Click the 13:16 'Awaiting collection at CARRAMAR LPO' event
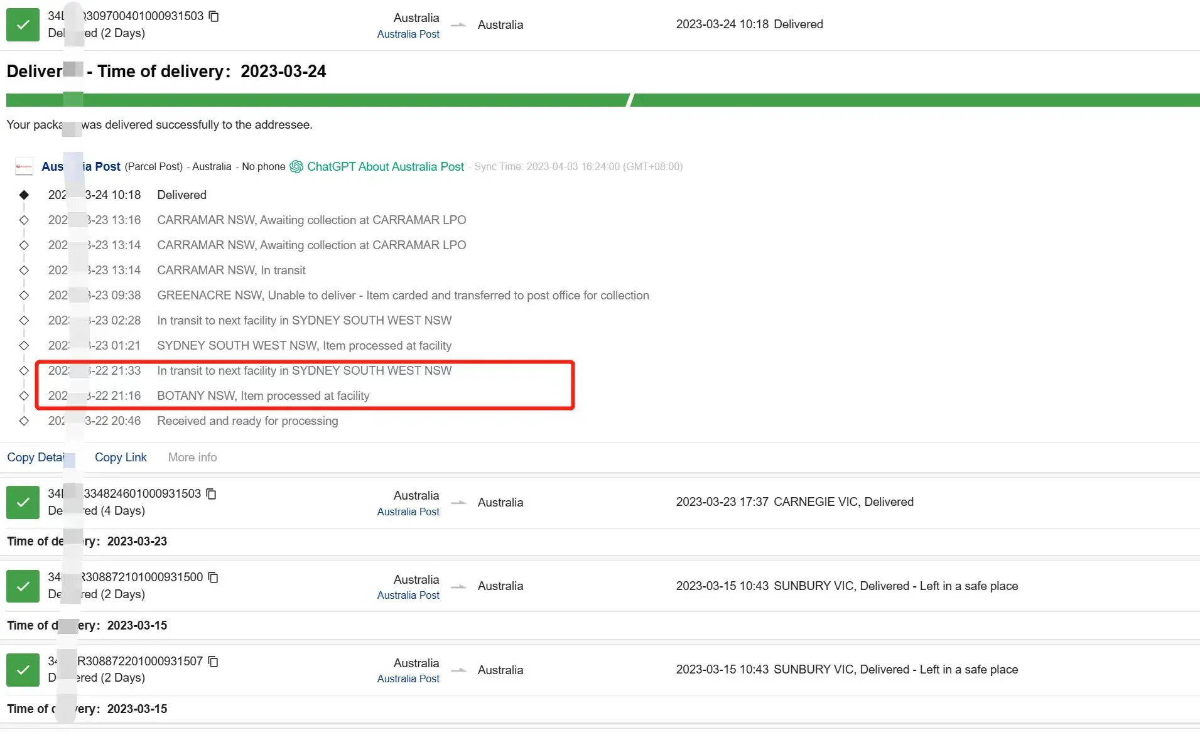Screen dimensions: 1200x735 (x=311, y=220)
